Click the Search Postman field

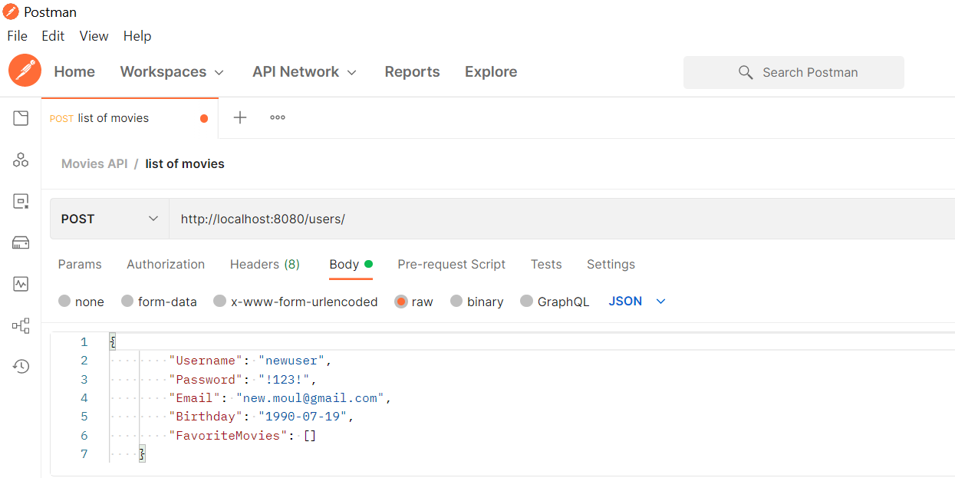794,72
